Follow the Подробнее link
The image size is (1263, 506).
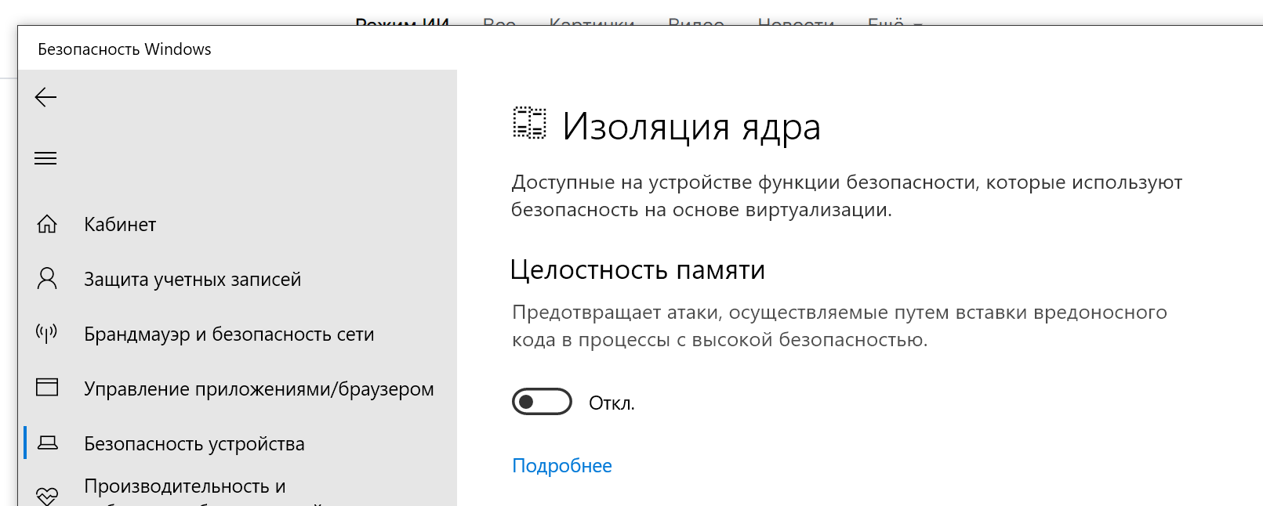562,466
